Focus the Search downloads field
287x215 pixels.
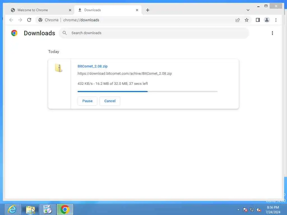tap(154, 33)
